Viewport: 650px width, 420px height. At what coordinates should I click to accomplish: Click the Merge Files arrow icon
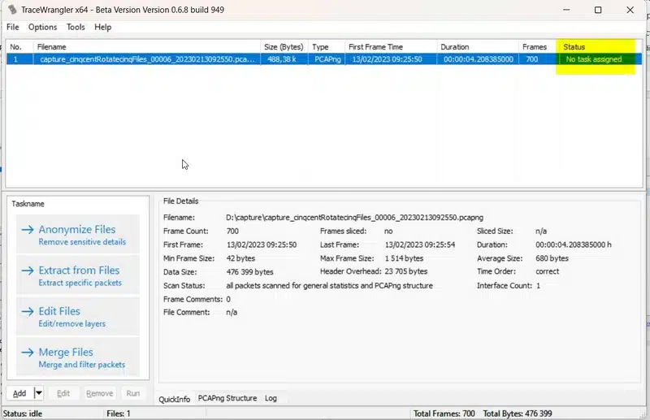[x=28, y=353]
